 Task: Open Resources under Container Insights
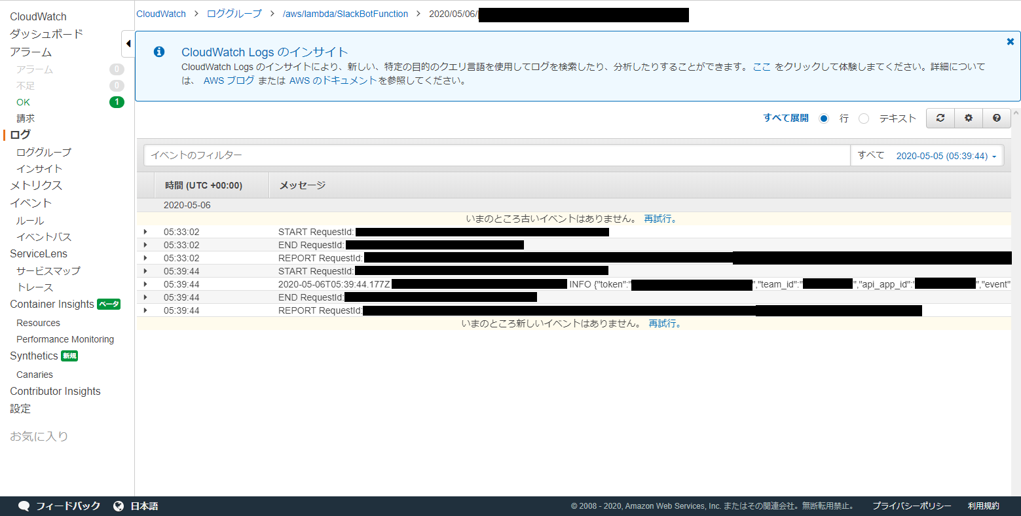(x=38, y=323)
